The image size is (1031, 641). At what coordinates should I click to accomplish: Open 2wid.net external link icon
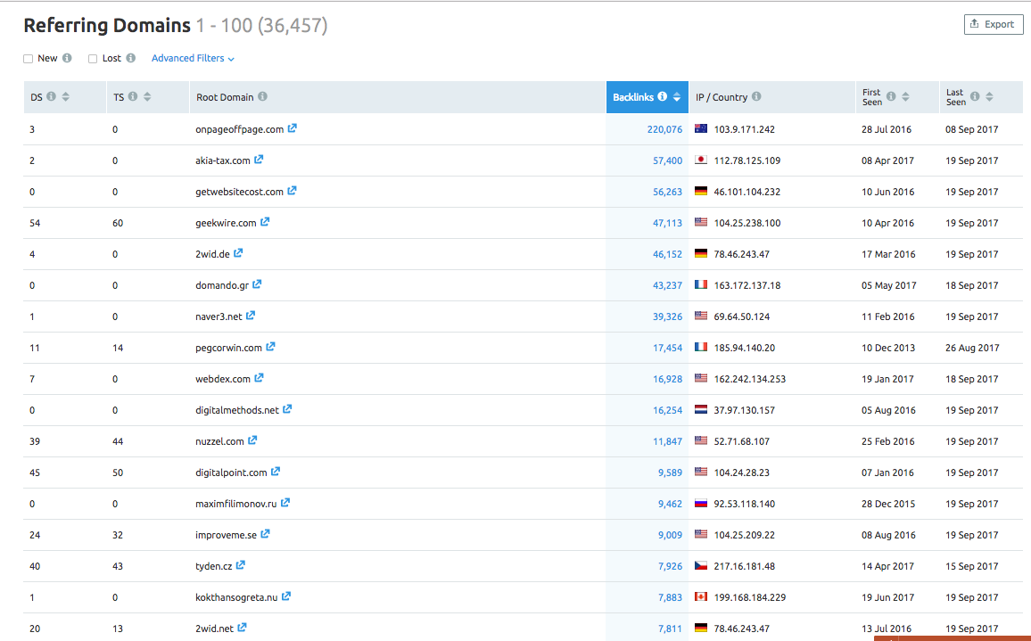click(242, 628)
